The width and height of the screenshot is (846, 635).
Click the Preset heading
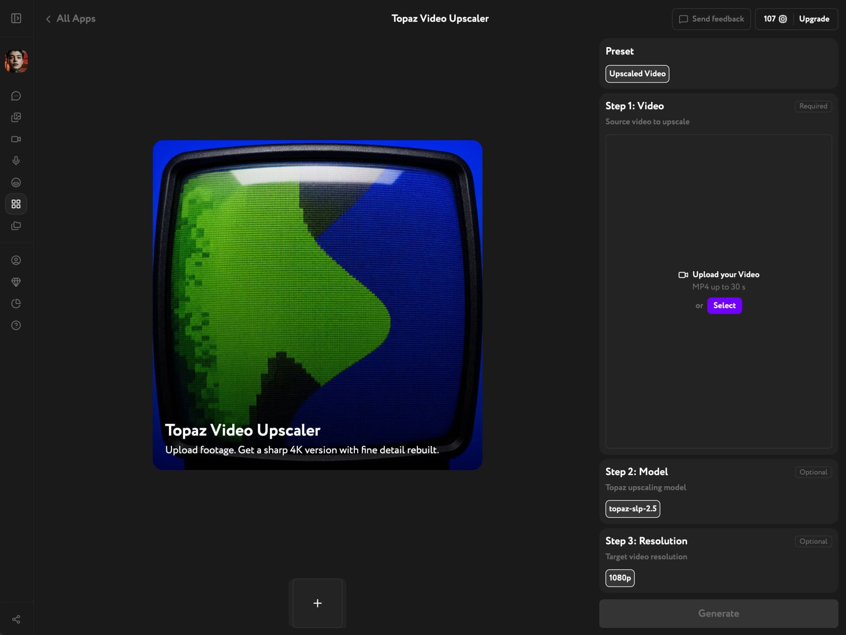[x=620, y=51]
